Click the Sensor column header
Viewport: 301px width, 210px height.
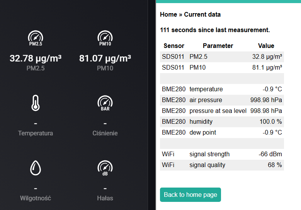click(174, 46)
